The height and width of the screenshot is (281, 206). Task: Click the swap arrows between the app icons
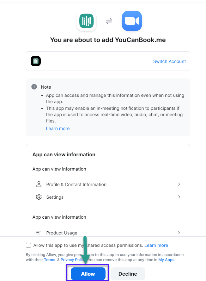point(109,21)
